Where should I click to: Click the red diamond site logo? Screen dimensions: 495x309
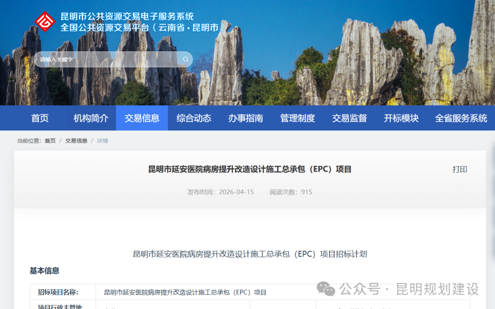(45, 22)
